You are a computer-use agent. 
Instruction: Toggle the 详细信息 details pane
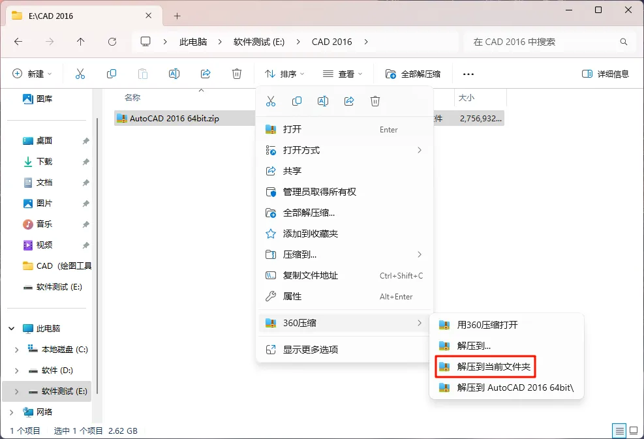(606, 74)
